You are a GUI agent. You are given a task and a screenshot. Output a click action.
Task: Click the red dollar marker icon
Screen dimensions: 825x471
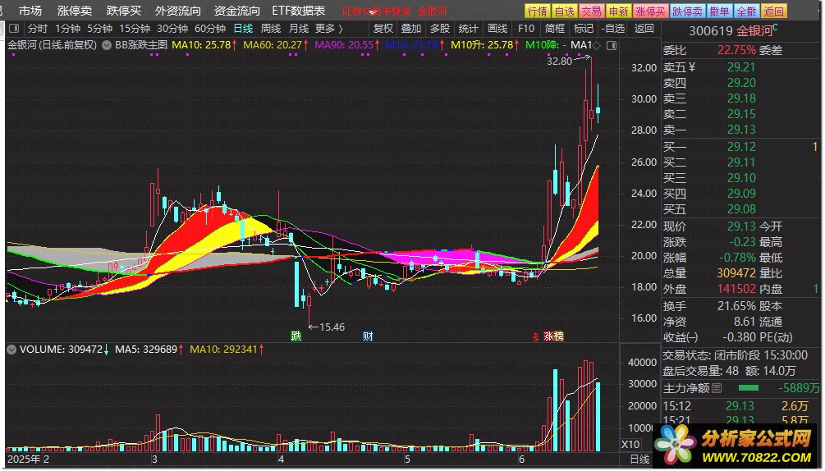tap(535, 336)
